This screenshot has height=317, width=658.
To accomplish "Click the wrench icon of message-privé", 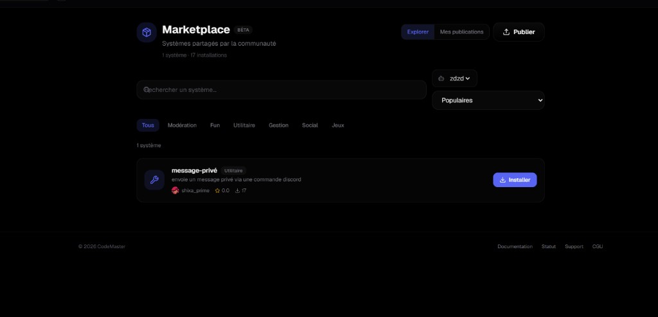I will [154, 180].
